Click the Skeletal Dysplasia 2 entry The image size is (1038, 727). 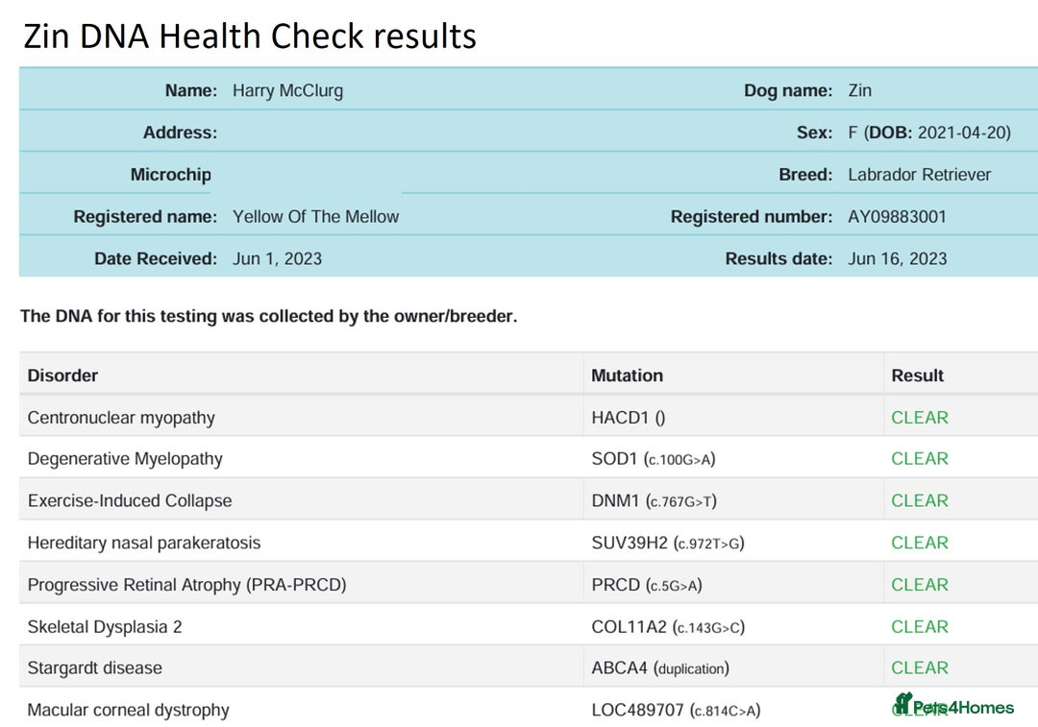click(x=105, y=627)
